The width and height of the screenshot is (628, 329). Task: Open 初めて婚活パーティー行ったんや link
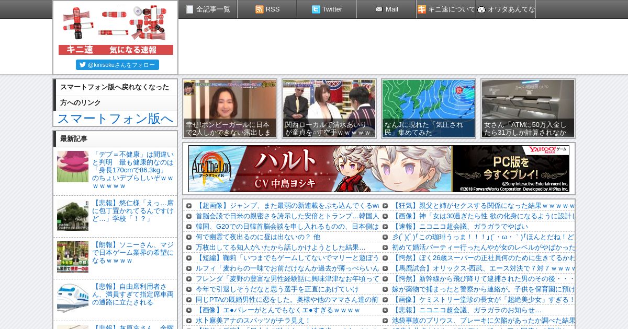(x=484, y=248)
